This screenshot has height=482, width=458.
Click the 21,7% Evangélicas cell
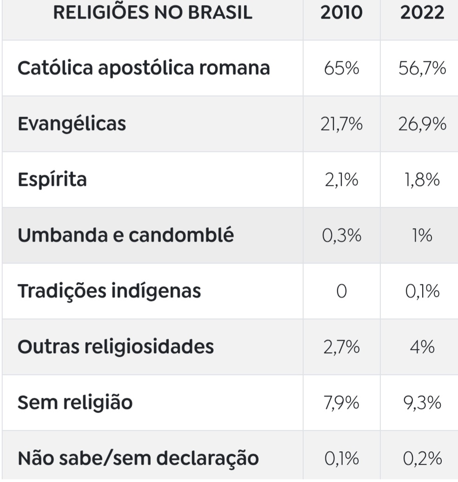pos(341,124)
